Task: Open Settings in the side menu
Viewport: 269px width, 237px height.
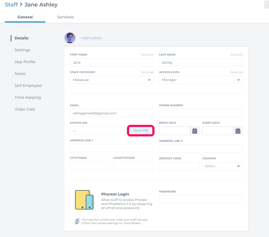Action: pyautogui.click(x=22, y=50)
